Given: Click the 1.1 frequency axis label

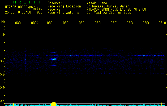Looking at the screenshot, I should coord(2,35).
